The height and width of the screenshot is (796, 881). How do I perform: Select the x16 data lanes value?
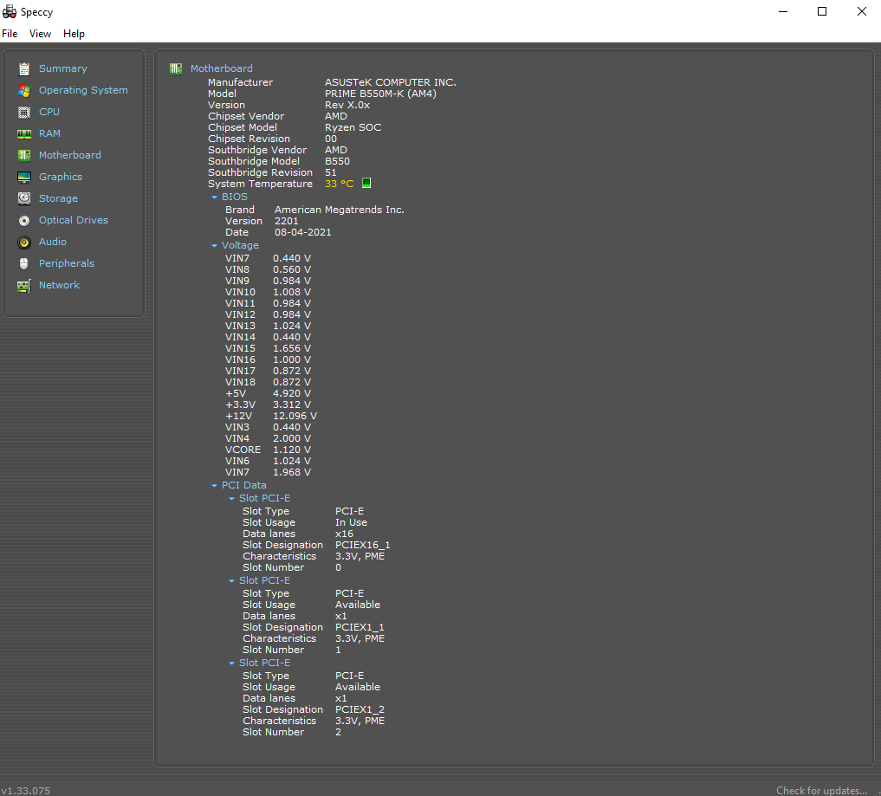coord(344,534)
